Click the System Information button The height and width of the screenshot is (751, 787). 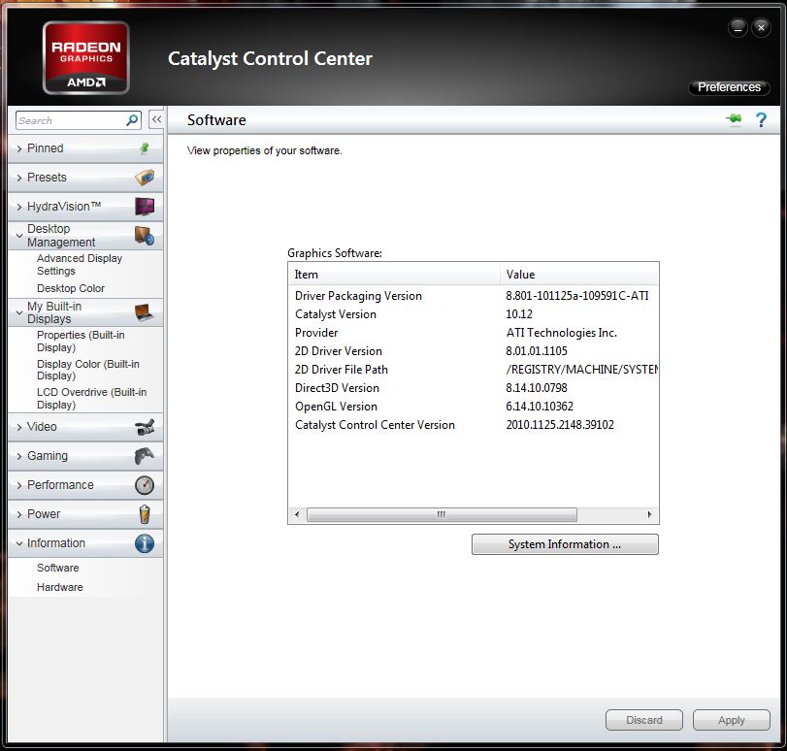point(565,544)
